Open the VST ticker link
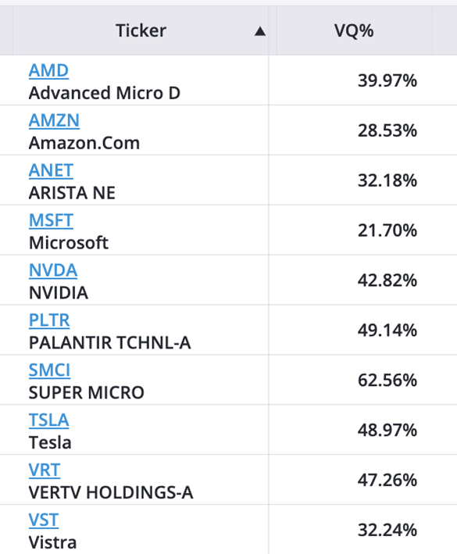Screen dimensions: 457x554 point(44,520)
